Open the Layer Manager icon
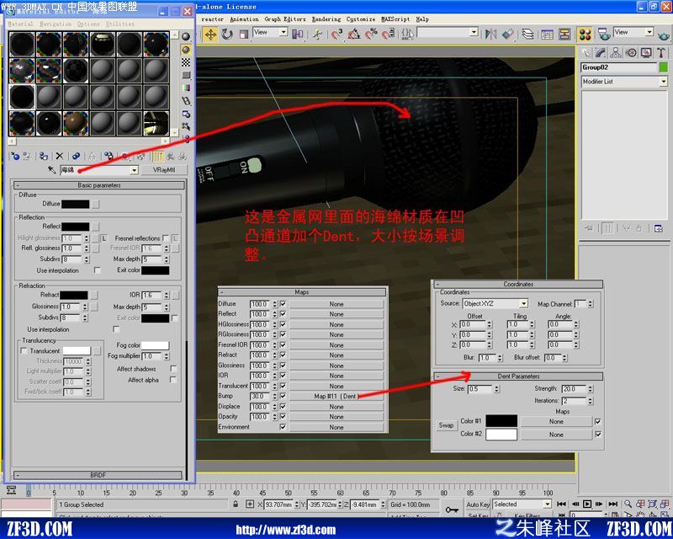The image size is (673, 539). [528, 34]
